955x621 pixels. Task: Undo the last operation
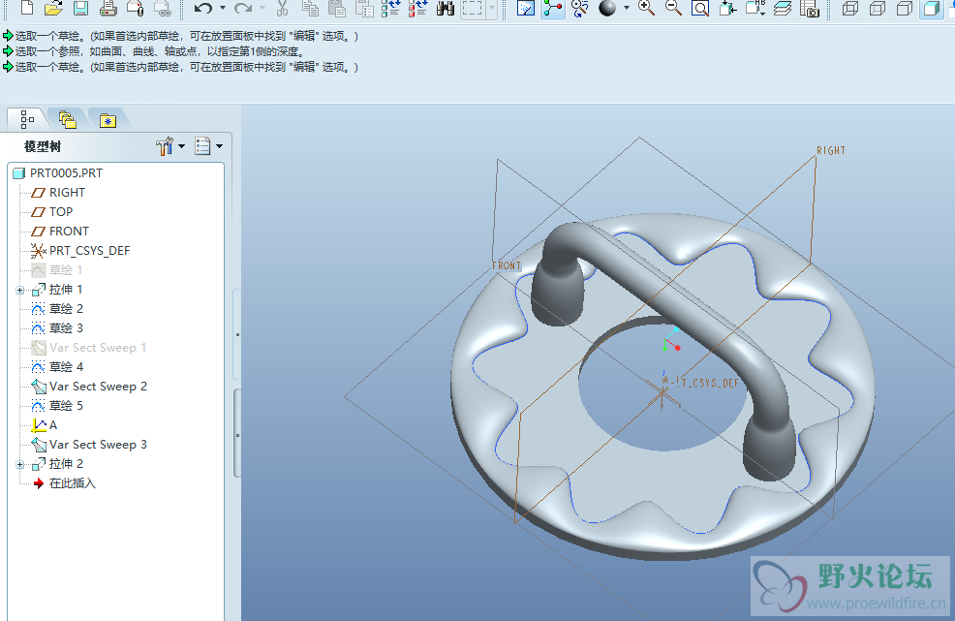[203, 8]
